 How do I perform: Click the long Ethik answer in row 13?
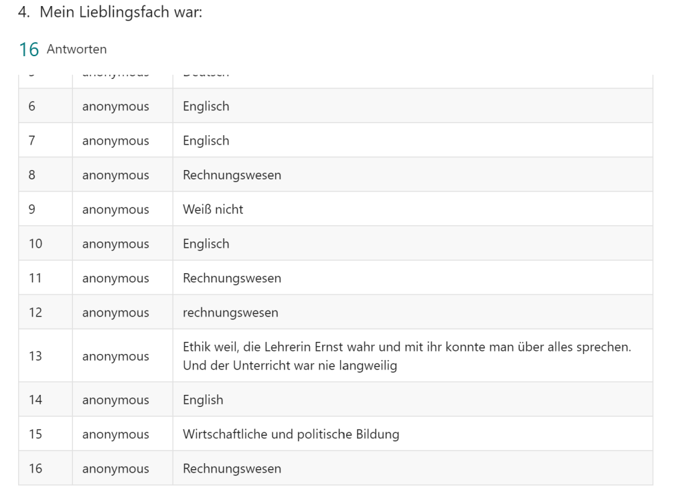(x=406, y=356)
